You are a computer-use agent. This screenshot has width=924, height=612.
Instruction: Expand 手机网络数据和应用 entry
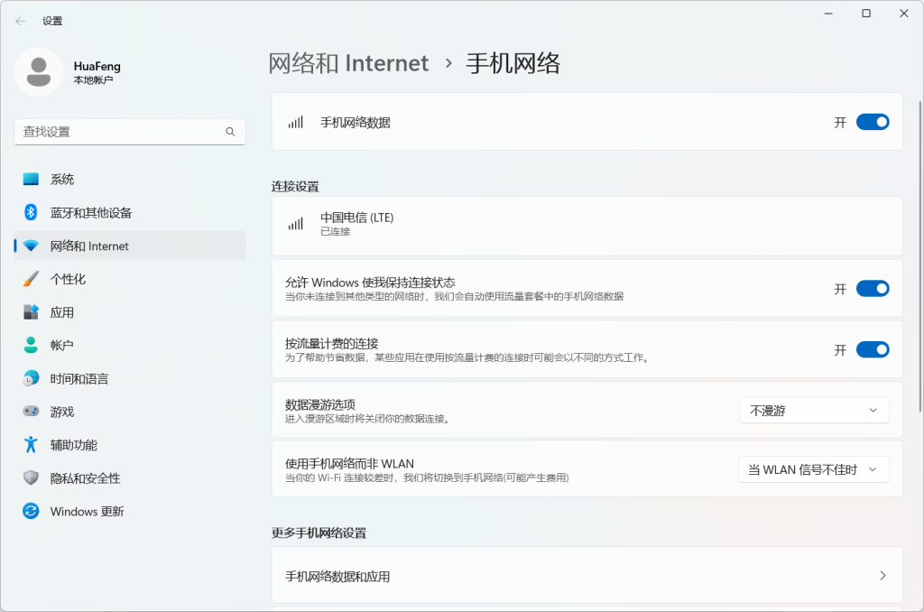click(x=587, y=576)
